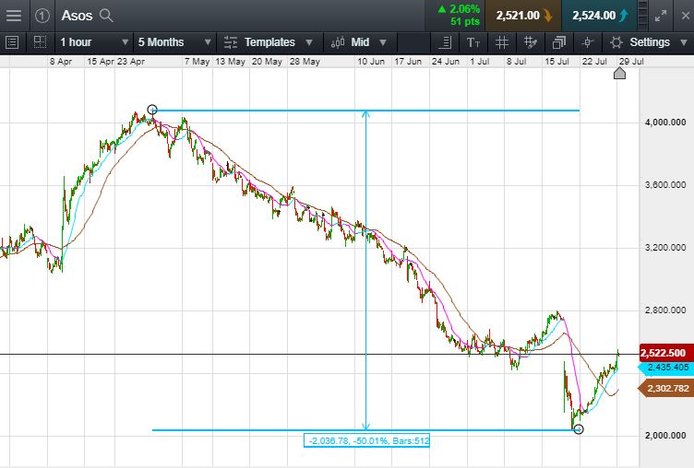The height and width of the screenshot is (468, 694).
Task: Click the drag handle beside the buy price
Action: click(643, 16)
